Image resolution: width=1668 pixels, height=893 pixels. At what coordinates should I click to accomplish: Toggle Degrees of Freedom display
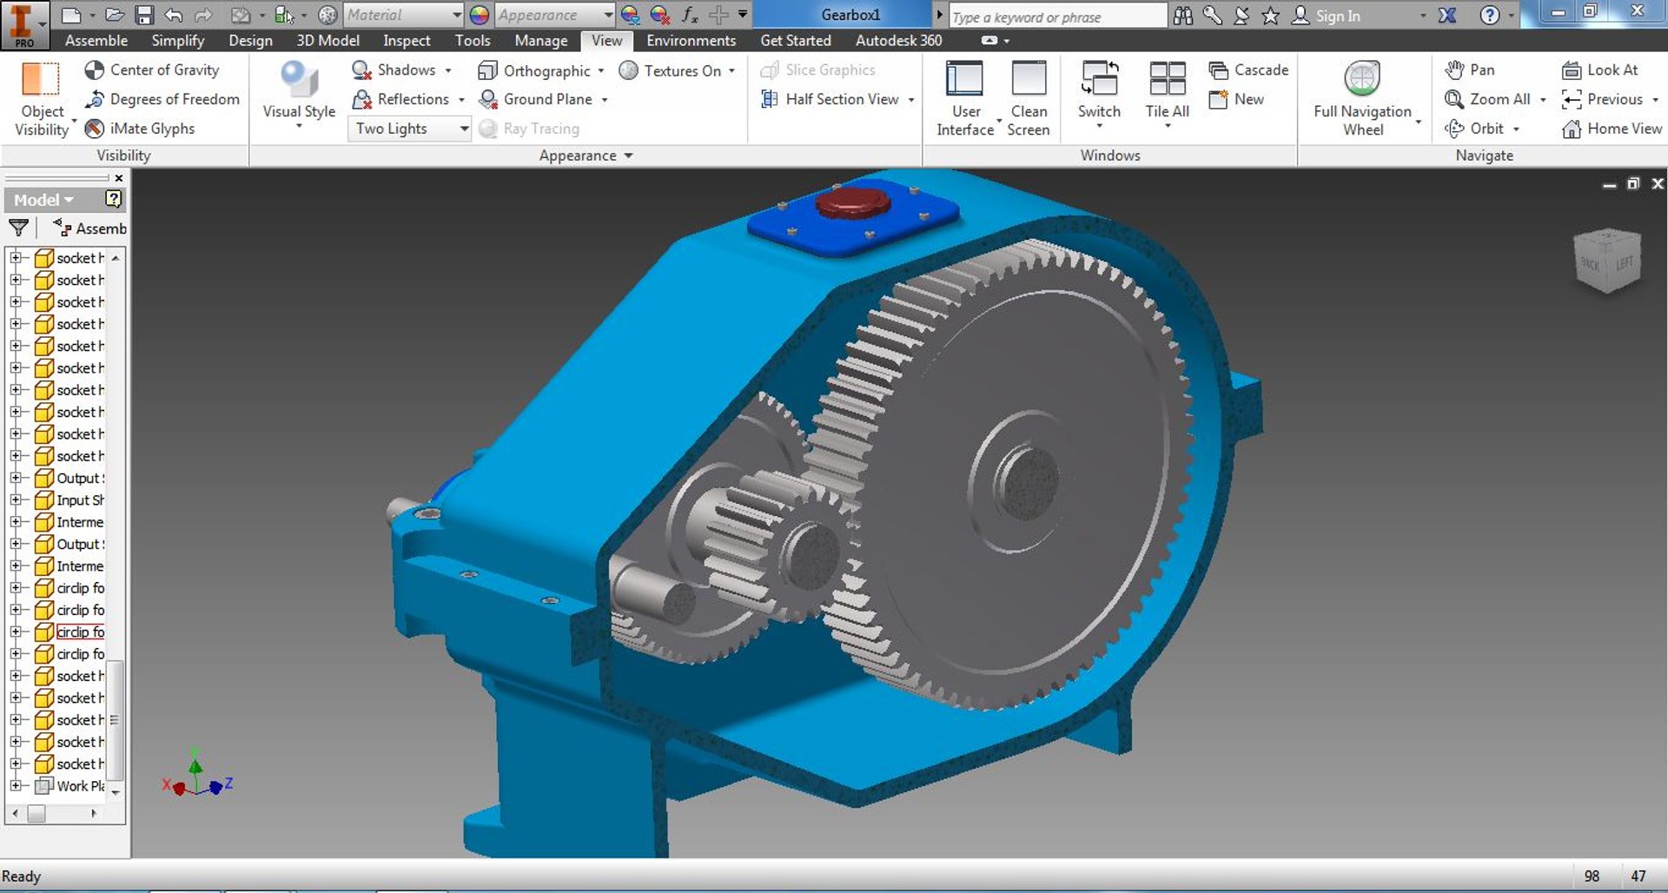[x=162, y=99]
